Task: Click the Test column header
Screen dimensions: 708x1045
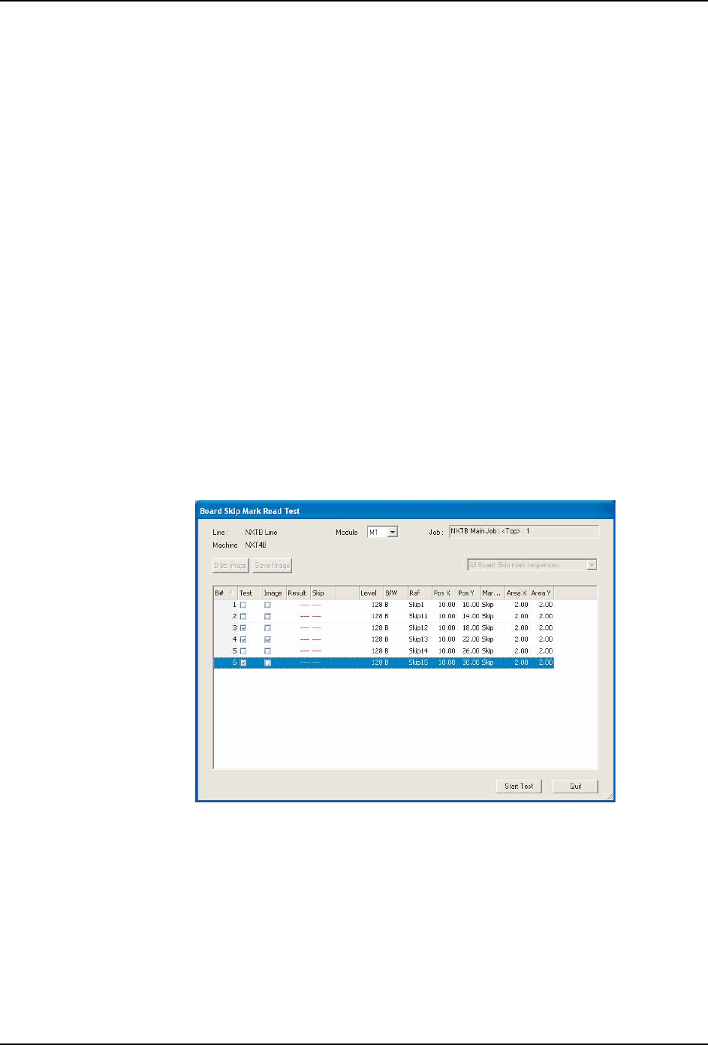Action: coord(249,593)
